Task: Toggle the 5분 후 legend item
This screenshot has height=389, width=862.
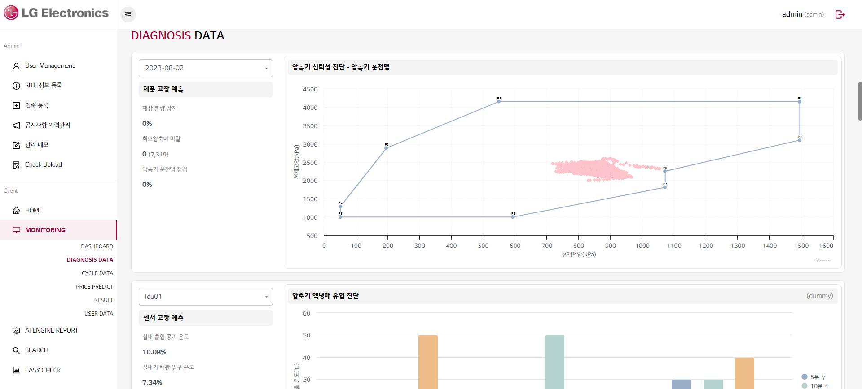Action: pos(814,377)
